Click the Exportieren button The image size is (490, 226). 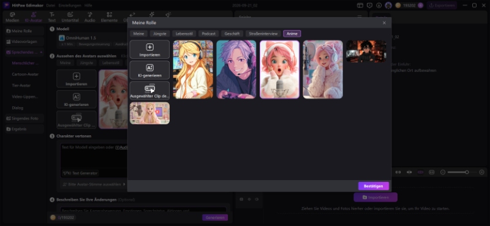point(442,6)
